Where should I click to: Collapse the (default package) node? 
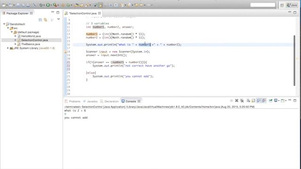[x=12, y=32]
